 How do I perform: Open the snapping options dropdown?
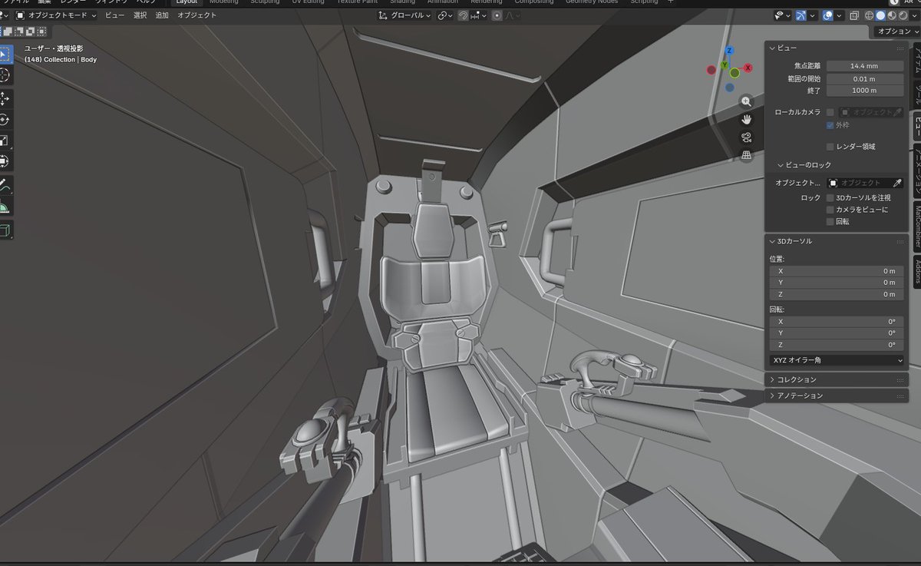[x=477, y=15]
